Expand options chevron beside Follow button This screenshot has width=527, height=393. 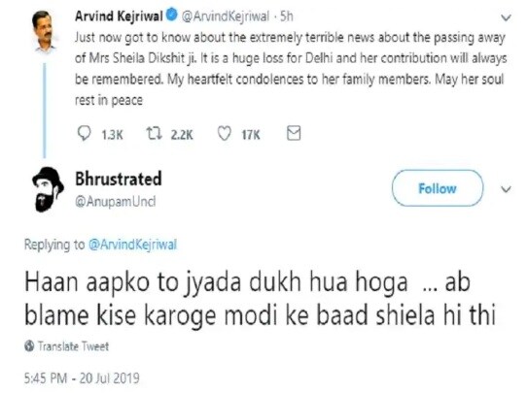point(506,189)
